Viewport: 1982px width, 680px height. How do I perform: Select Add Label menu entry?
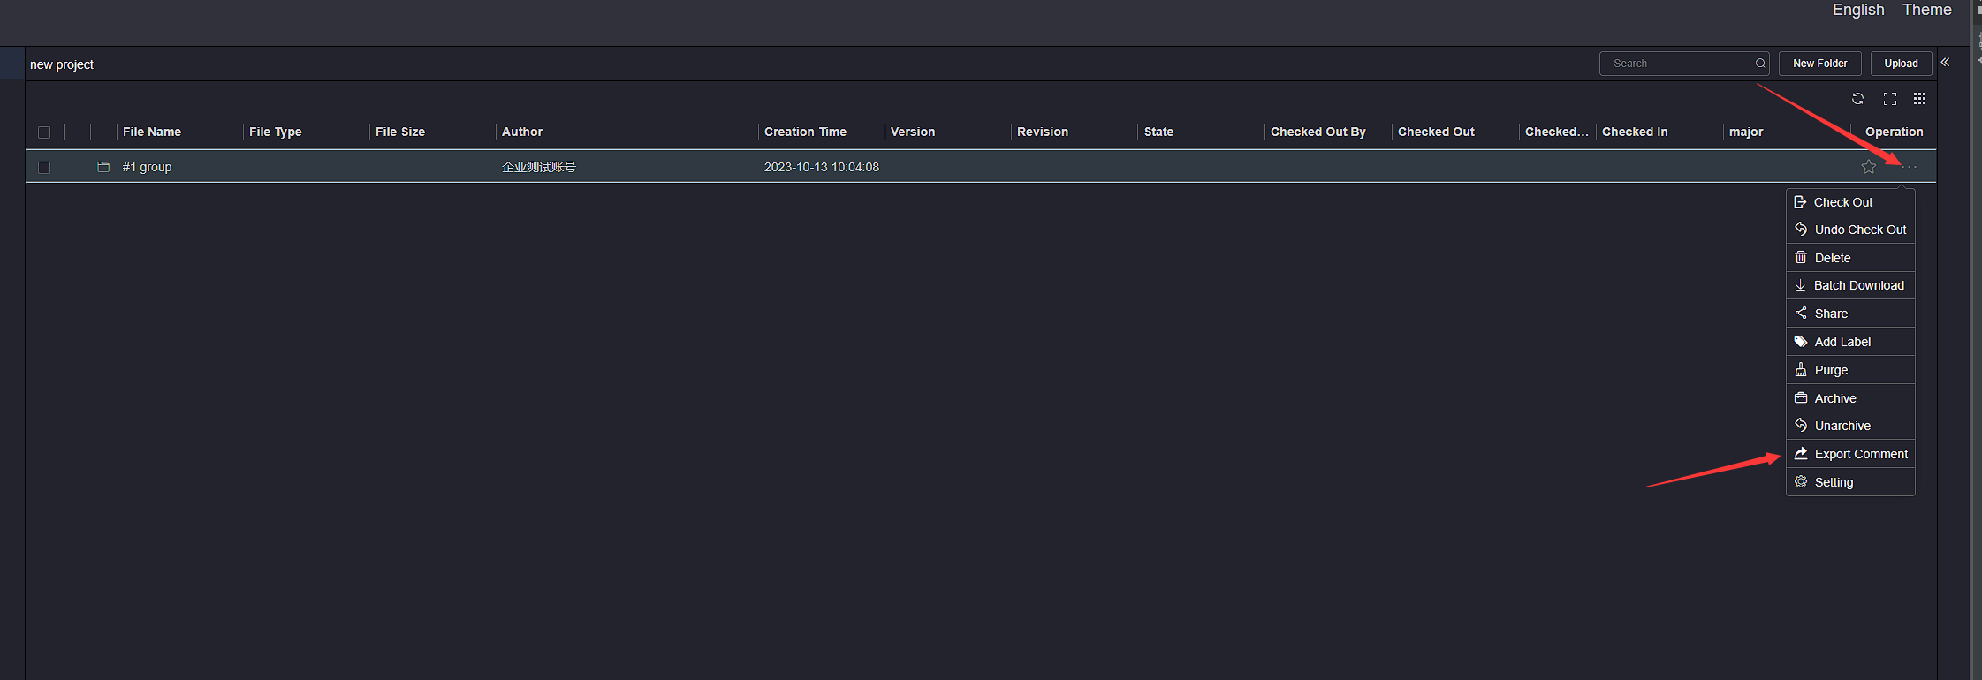point(1850,342)
